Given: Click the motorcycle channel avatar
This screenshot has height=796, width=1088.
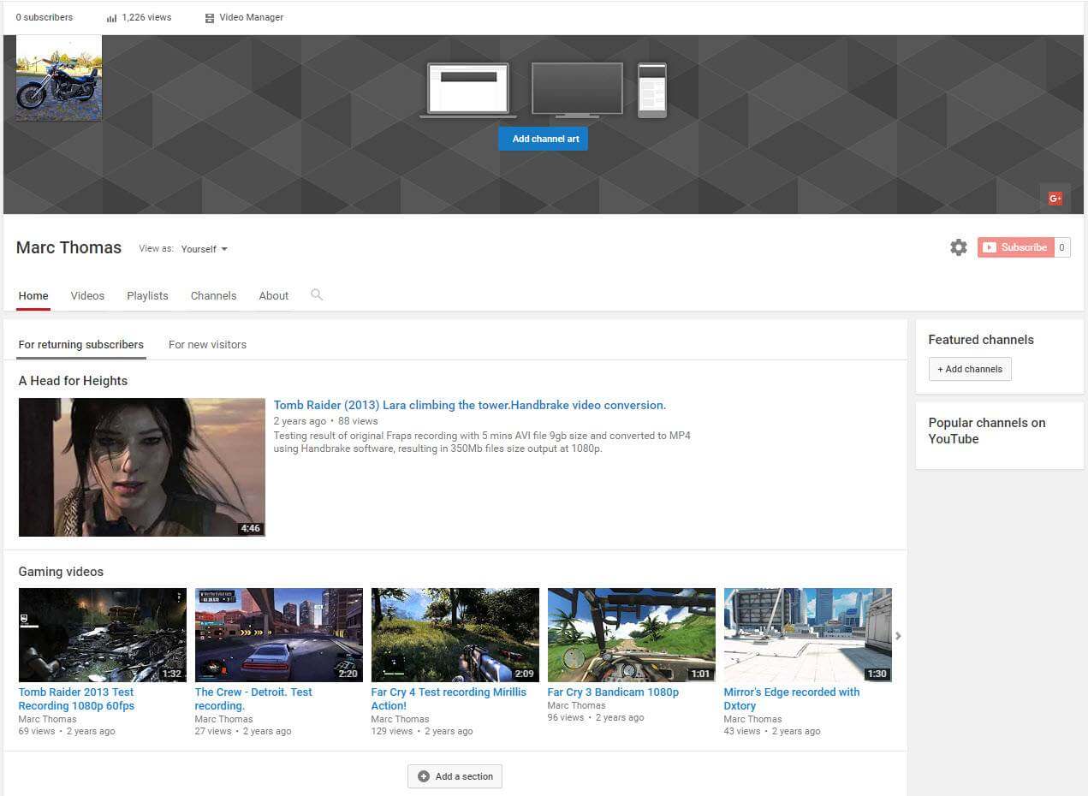Looking at the screenshot, I should coord(59,78).
